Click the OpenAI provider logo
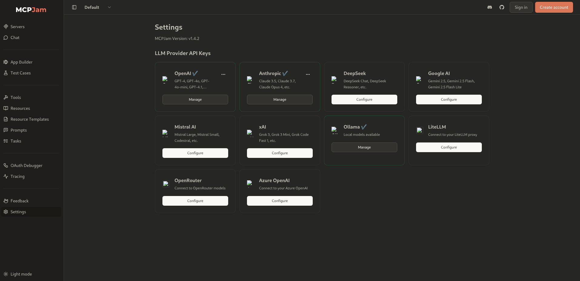 tap(165, 79)
